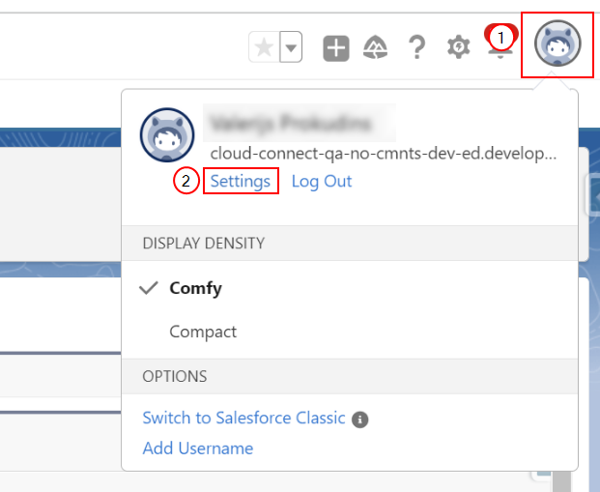This screenshot has width=600, height=492.
Task: Click the blurred user name
Action: (291, 124)
